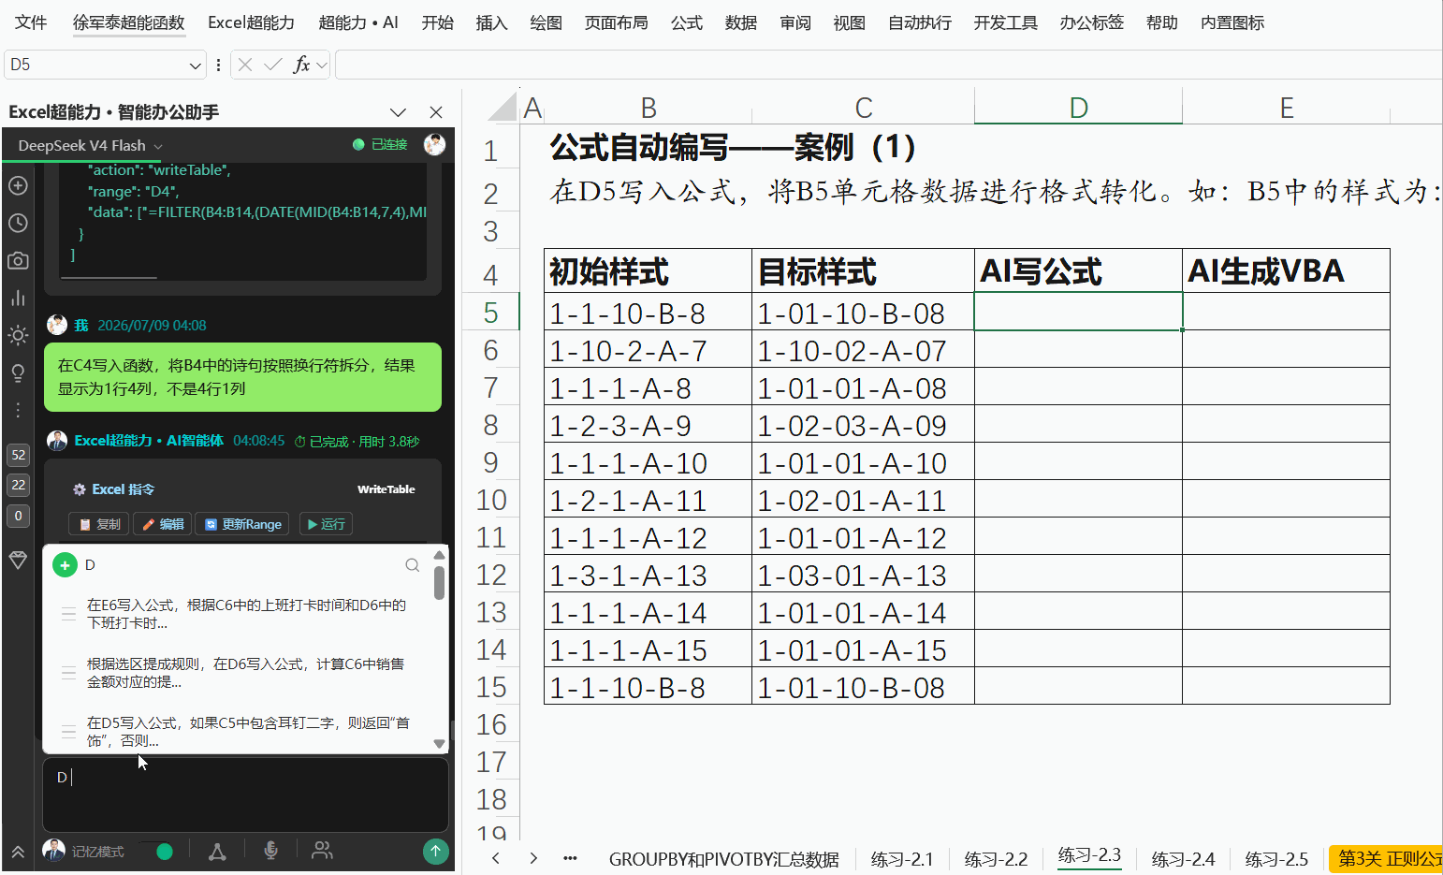
Task: Close the Excel超能力 task pane
Action: (x=435, y=112)
